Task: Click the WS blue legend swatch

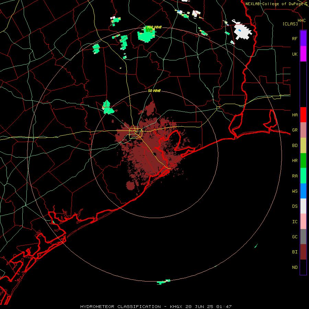Action: point(303,191)
